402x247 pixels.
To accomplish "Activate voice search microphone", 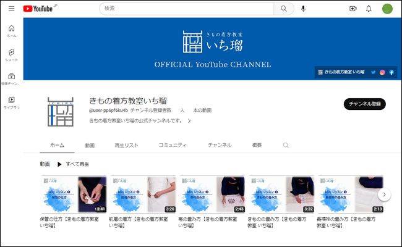I will point(303,9).
